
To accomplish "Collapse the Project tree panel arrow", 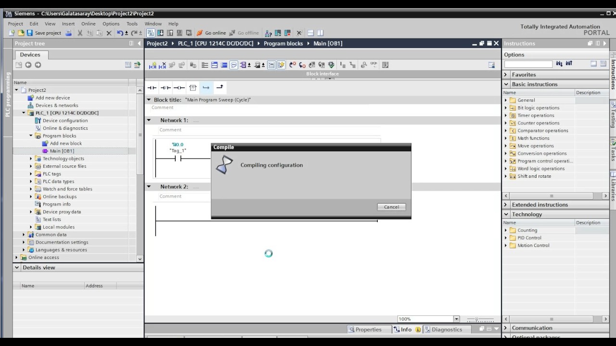I will [139, 43].
